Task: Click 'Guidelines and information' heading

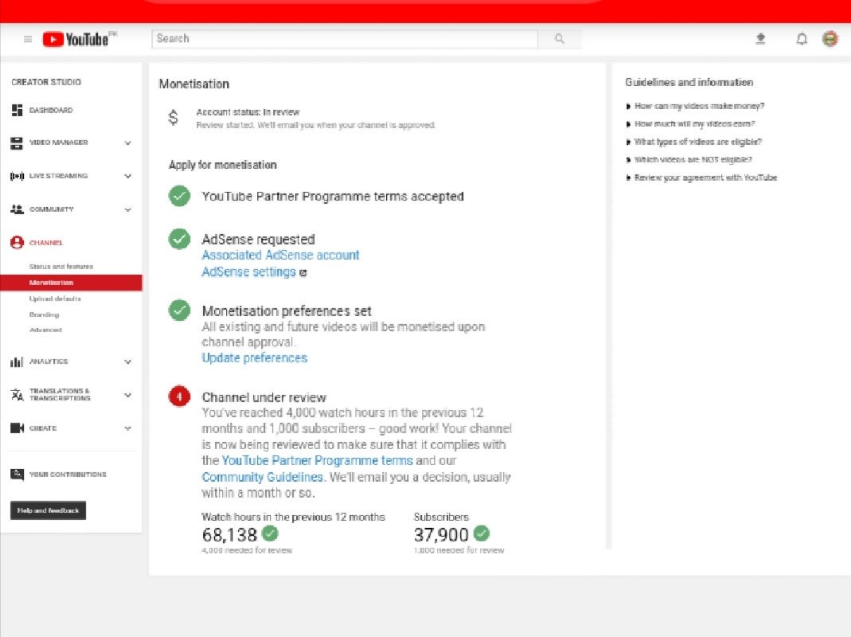Action: [689, 82]
